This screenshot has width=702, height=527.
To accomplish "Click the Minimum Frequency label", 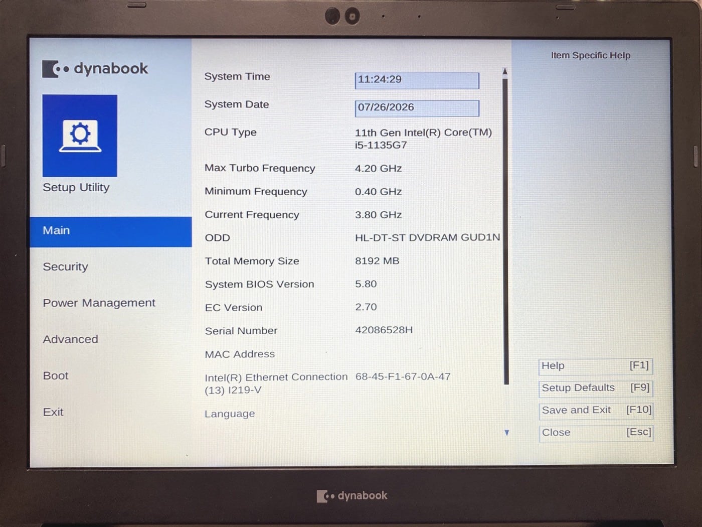I will [256, 192].
